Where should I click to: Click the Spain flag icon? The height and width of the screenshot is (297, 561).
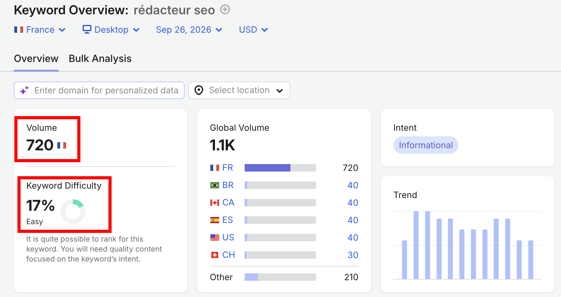(x=215, y=220)
